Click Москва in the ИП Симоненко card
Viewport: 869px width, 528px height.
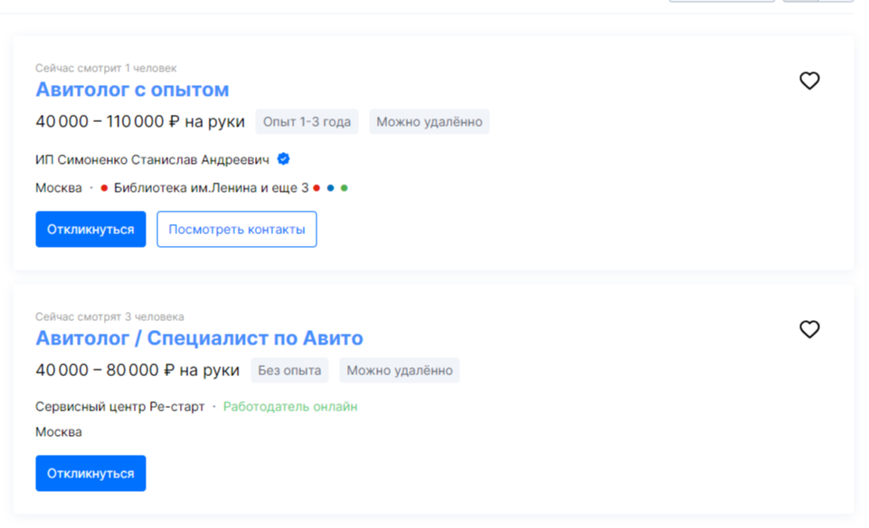pyautogui.click(x=59, y=188)
